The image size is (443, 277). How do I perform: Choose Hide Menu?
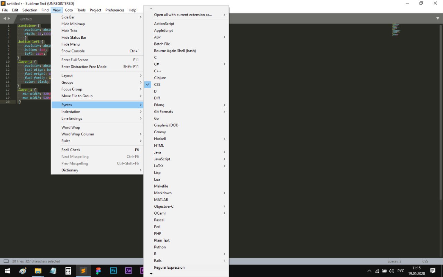coord(97,44)
